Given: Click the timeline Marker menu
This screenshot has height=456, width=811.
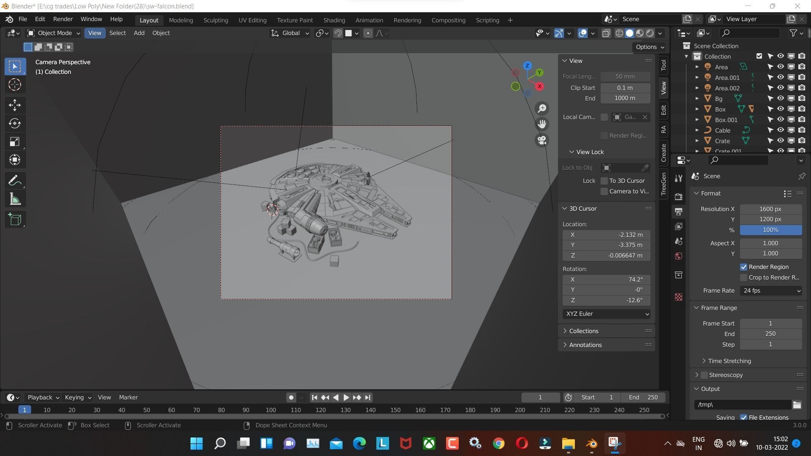Looking at the screenshot, I should coord(128,397).
